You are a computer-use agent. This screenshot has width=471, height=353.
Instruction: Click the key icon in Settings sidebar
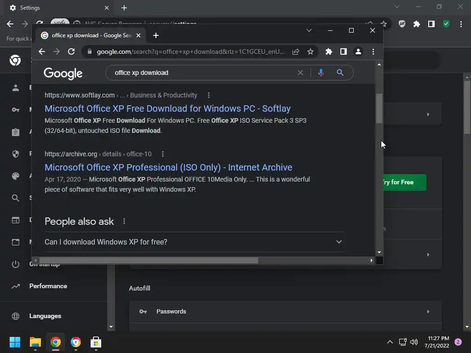16,110
